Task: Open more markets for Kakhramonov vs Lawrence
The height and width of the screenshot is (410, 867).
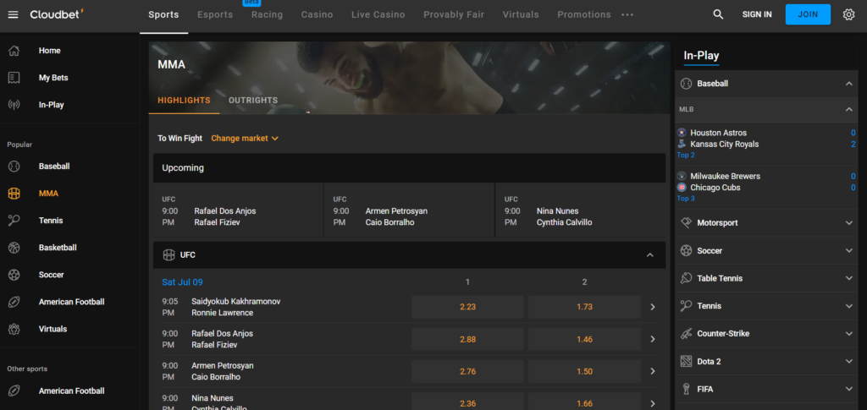Action: (x=653, y=307)
